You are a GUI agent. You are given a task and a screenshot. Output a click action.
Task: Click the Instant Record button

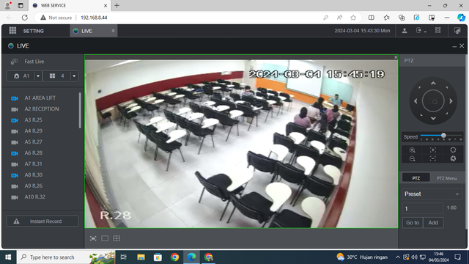tap(43, 221)
